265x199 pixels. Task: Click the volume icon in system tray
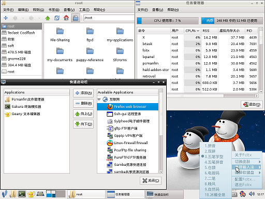click(x=252, y=194)
